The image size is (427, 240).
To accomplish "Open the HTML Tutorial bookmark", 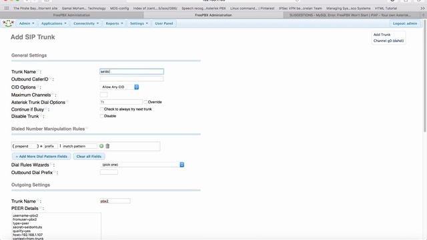I will (386, 9).
